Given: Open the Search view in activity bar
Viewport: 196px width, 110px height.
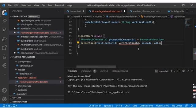Looking at the screenshot, I should 4,21.
